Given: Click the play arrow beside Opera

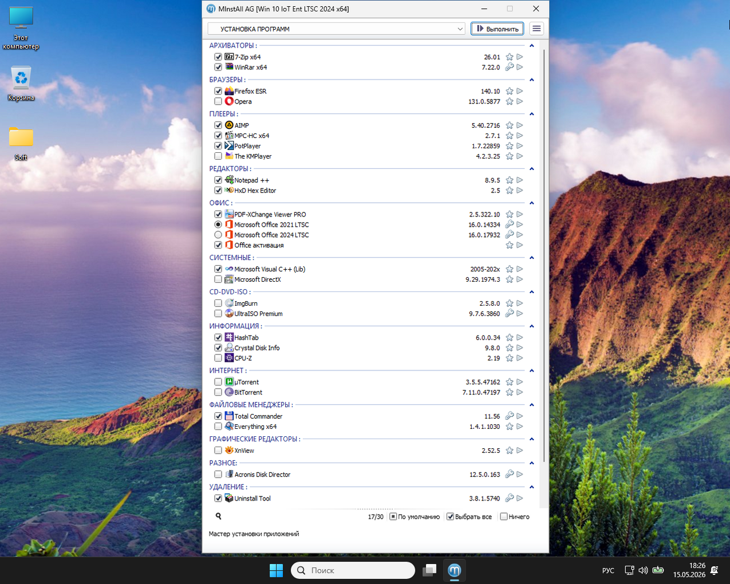Looking at the screenshot, I should click(520, 101).
